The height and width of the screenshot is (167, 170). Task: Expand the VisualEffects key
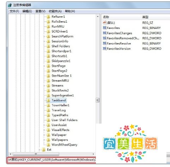tap(44, 130)
